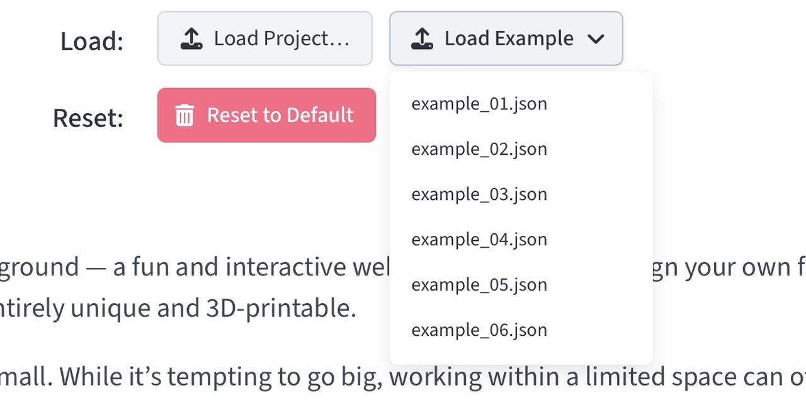
Task: Collapse the Load Example chevron arrow
Action: (596, 39)
